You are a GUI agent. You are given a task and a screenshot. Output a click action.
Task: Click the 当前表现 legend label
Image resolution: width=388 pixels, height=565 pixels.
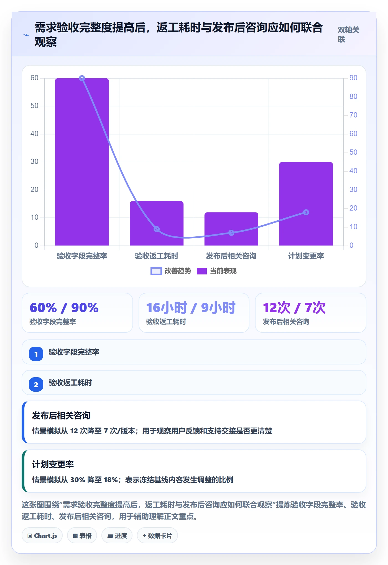[223, 271]
